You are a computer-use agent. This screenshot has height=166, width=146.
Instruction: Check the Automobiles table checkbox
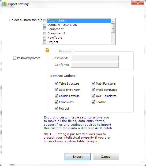tap(45, 20)
